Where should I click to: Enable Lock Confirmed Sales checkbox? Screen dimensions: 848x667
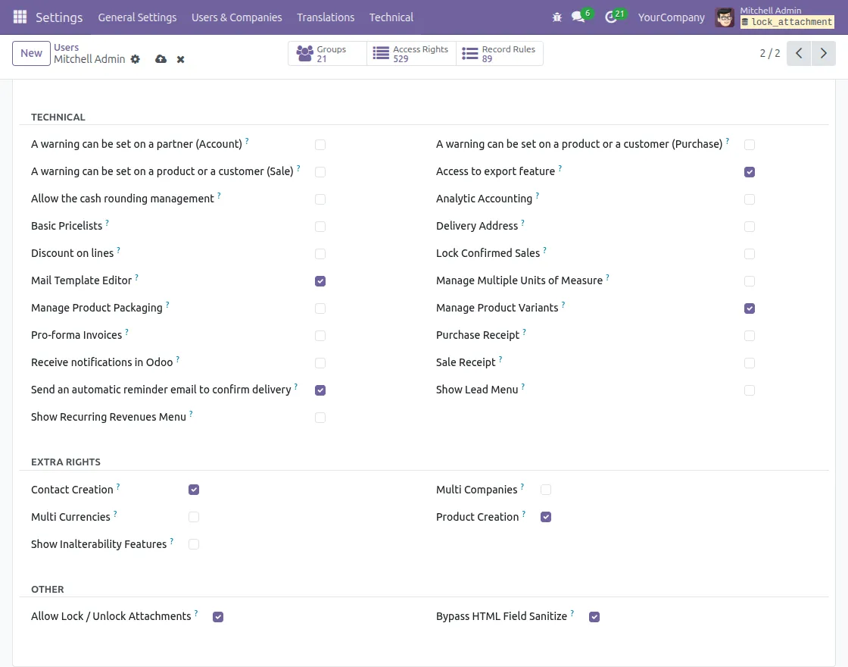coord(749,253)
